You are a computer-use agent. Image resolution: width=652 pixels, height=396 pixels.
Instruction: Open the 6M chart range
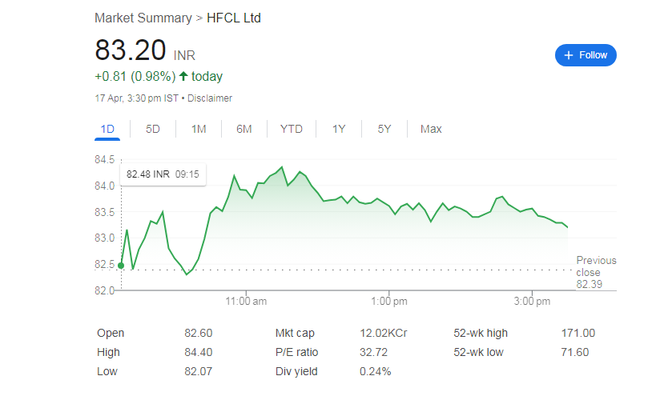point(244,129)
